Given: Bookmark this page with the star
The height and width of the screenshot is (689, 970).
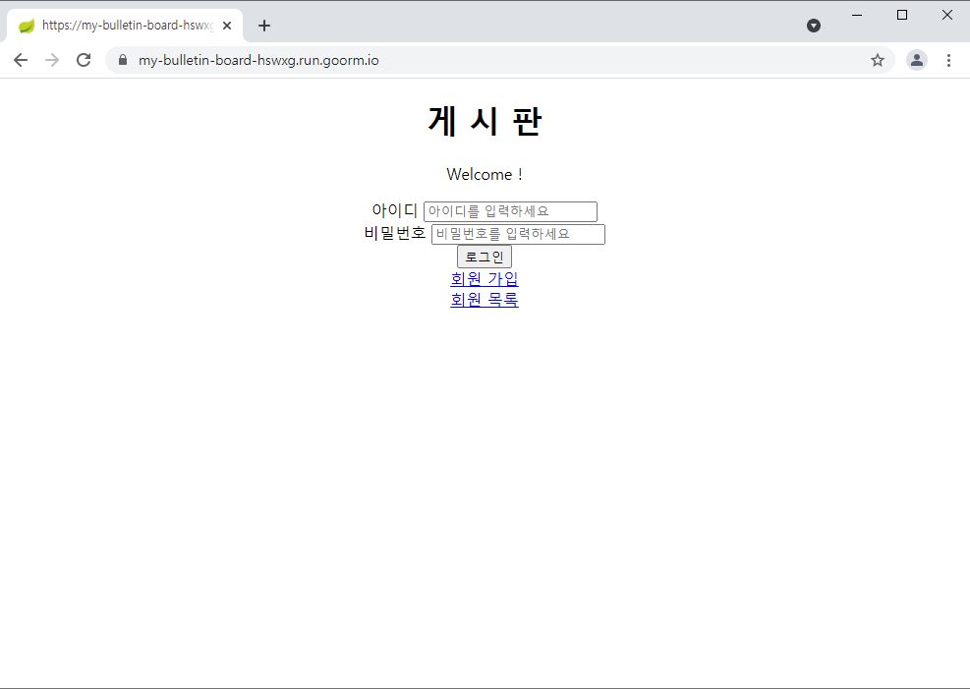Looking at the screenshot, I should click(878, 60).
